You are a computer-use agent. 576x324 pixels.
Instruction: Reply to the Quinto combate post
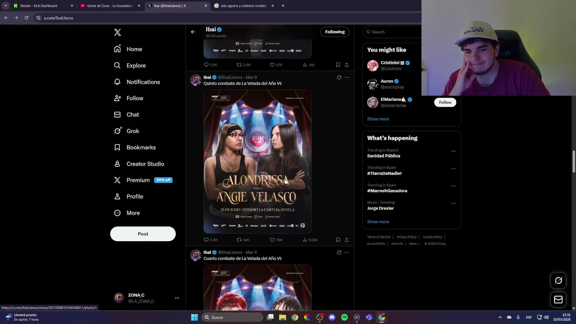(211, 240)
